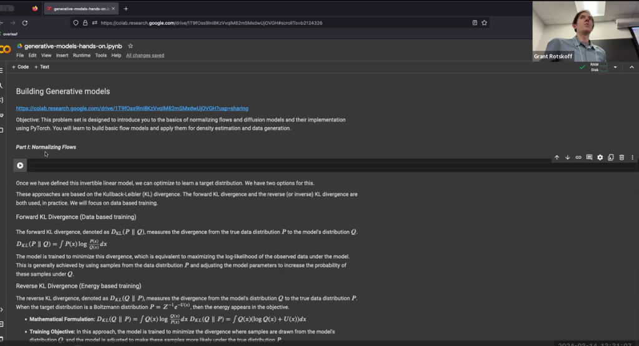
Task: Open the command palette sidebar icon
Action: coord(2,324)
